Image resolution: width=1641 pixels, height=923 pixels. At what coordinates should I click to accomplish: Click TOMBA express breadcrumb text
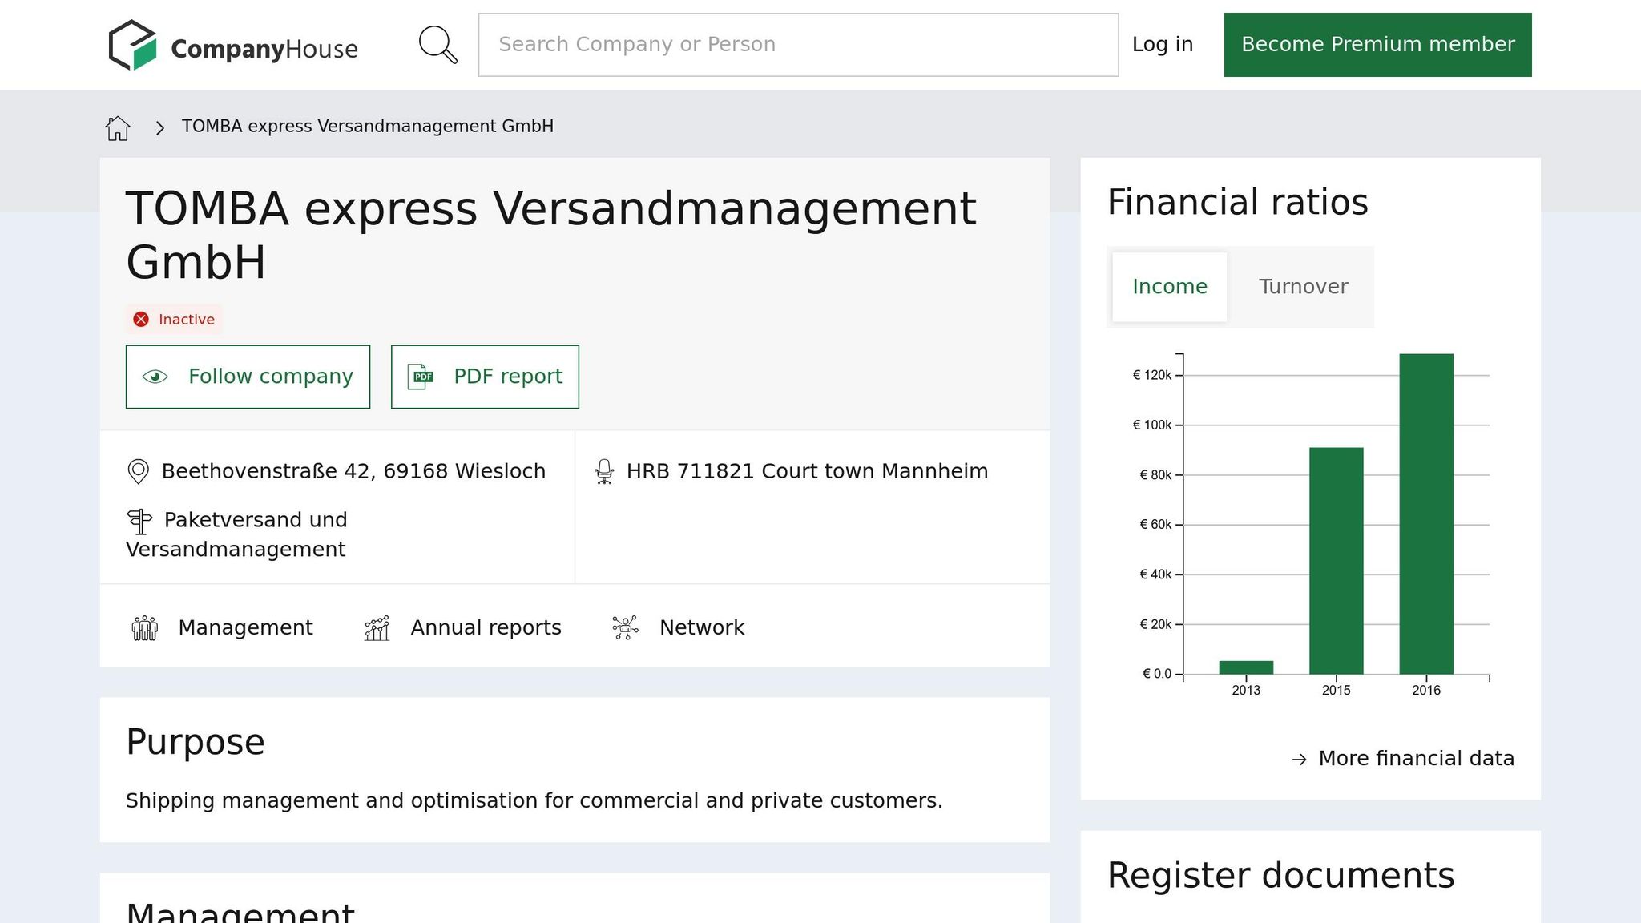368,127
